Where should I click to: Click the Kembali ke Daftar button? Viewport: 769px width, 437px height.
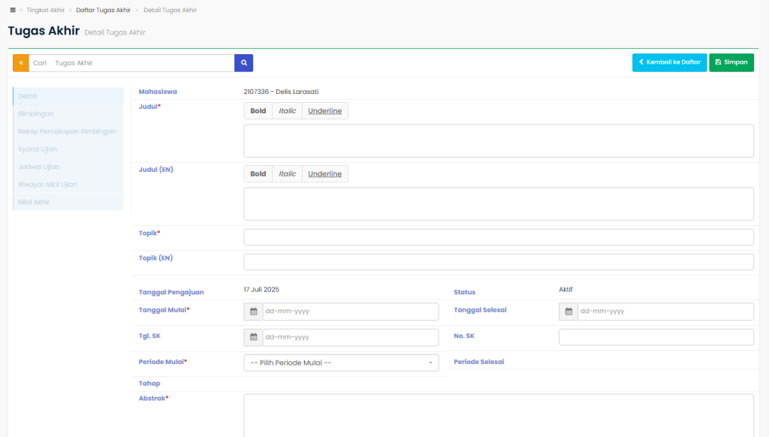669,62
